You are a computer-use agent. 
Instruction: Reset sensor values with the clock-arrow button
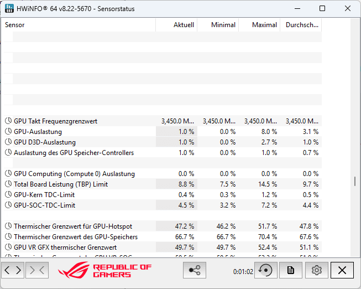coord(265,270)
